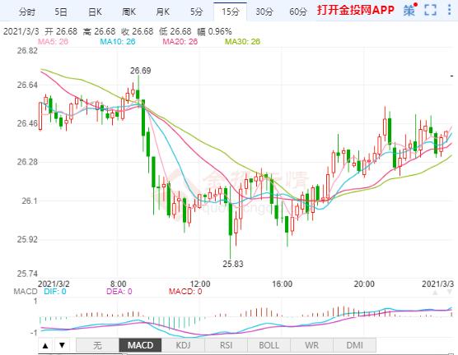Click the DEA: 0 indicator label
The image size is (458, 355).
(119, 292)
